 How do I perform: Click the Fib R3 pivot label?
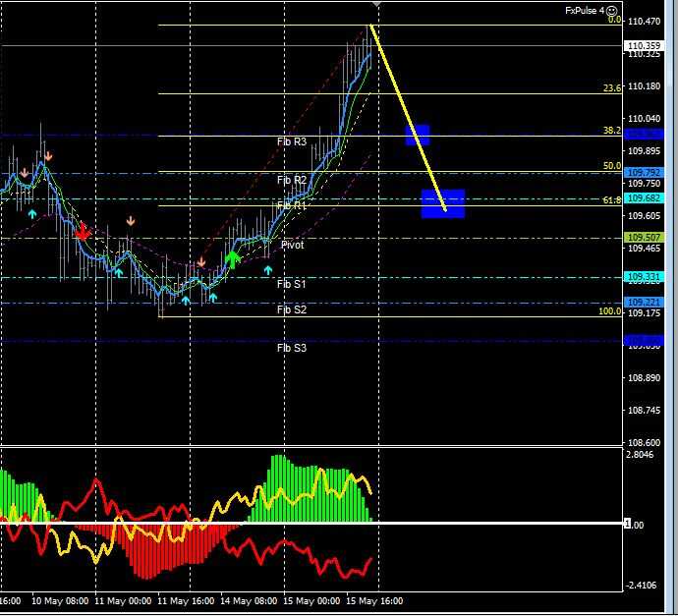tap(292, 141)
